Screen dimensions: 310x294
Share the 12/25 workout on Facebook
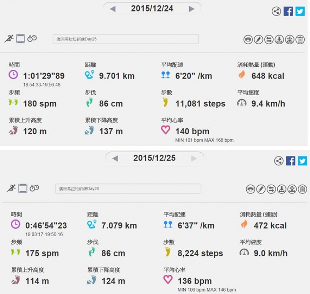[291, 161]
